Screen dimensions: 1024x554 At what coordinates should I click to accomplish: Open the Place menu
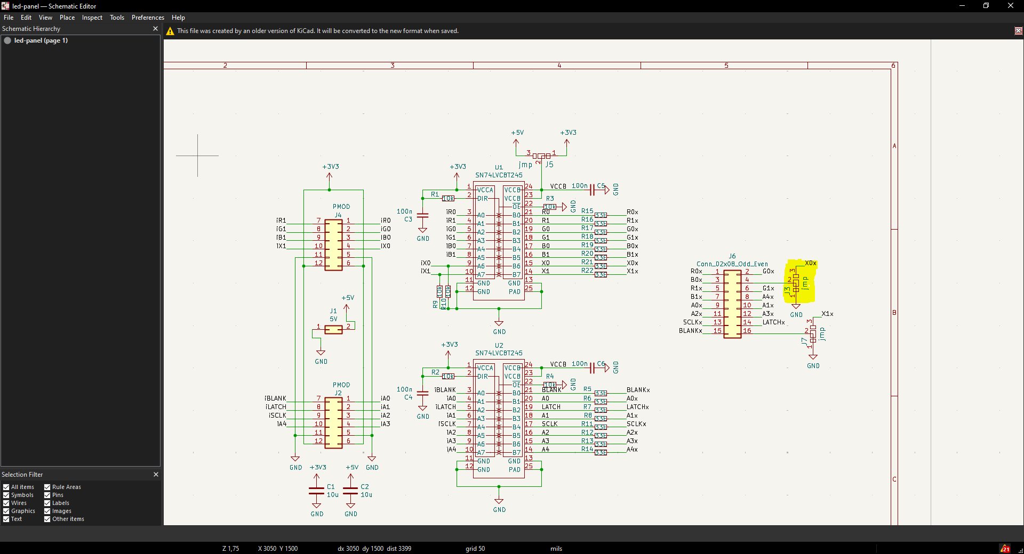pos(67,18)
